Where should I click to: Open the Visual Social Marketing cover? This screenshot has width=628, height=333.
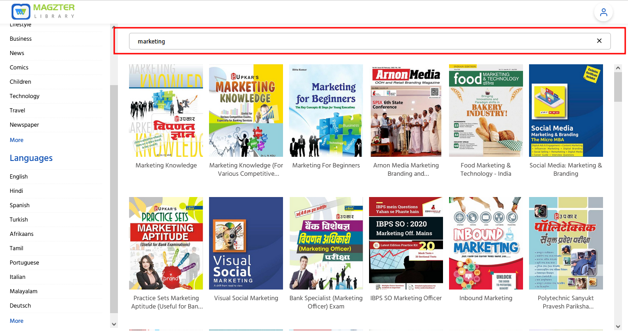tap(246, 243)
